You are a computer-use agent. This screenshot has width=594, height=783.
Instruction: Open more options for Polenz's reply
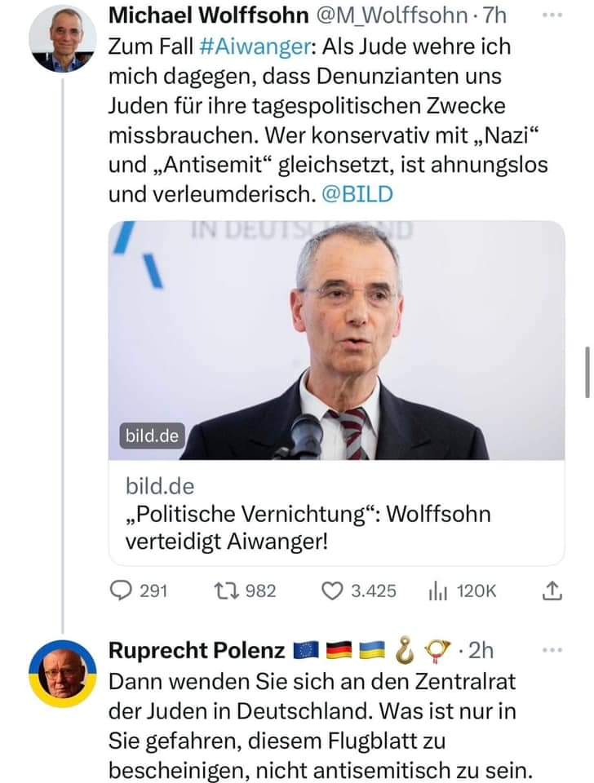point(552,650)
